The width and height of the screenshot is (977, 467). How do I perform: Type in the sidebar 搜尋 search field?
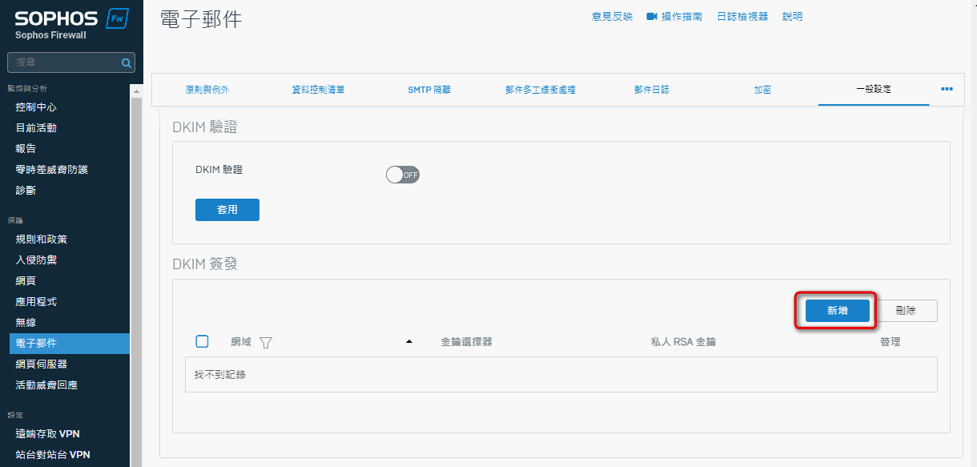64,62
